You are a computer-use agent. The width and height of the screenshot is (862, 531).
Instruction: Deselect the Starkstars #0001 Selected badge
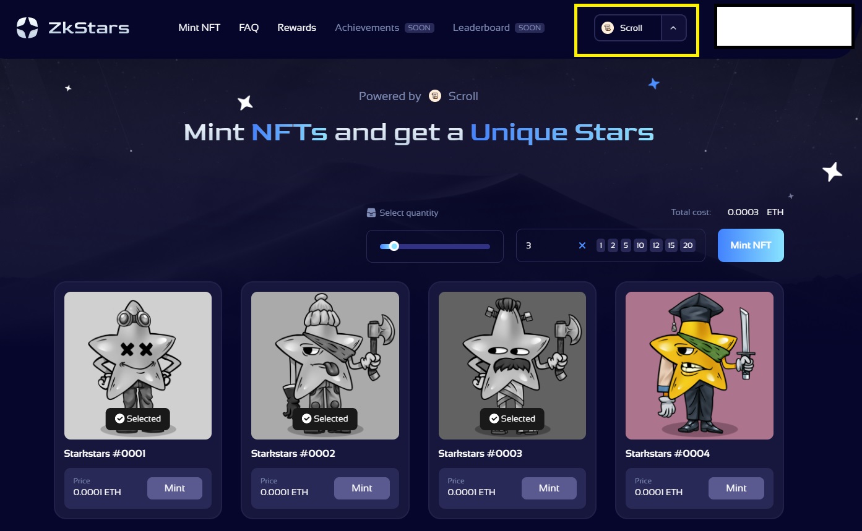(137, 418)
